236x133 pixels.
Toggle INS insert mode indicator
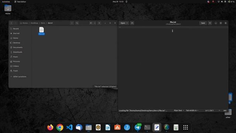[225, 110]
